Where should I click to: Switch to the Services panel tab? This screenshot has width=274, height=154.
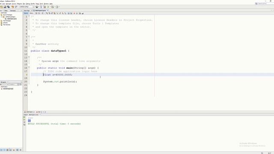(x=13, y=11)
